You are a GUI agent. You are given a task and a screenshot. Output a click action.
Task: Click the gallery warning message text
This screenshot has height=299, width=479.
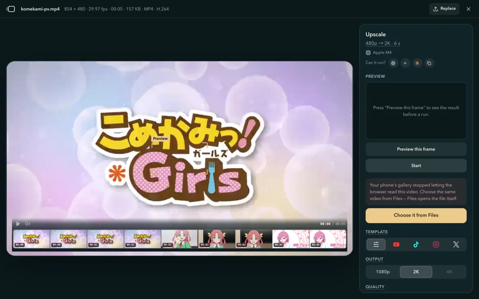pyautogui.click(x=414, y=192)
